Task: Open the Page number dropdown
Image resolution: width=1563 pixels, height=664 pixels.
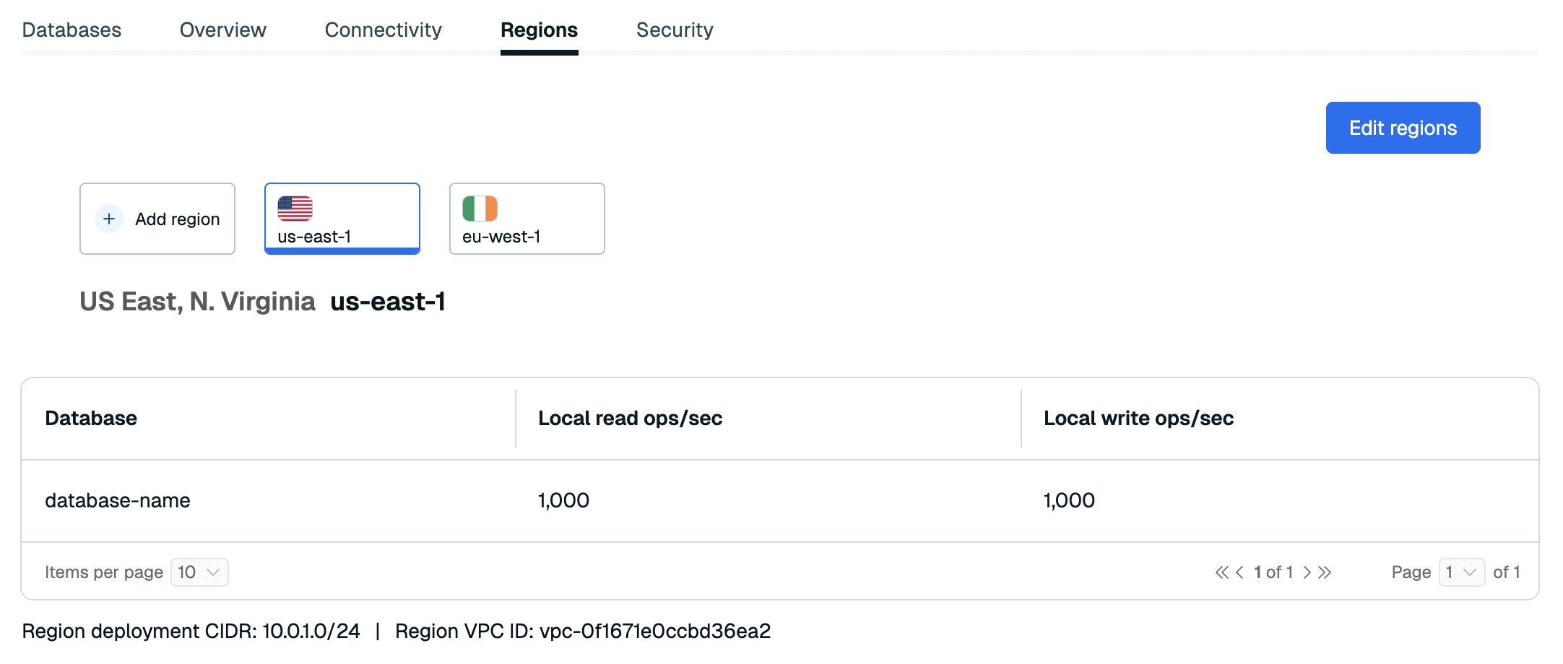Action: pyautogui.click(x=1461, y=572)
